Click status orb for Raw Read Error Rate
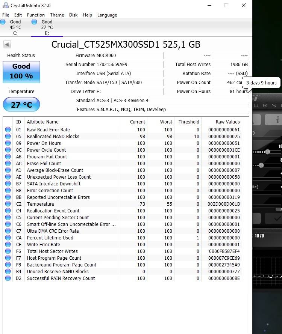Screen dimensions: 282x334 [x=8, y=130]
